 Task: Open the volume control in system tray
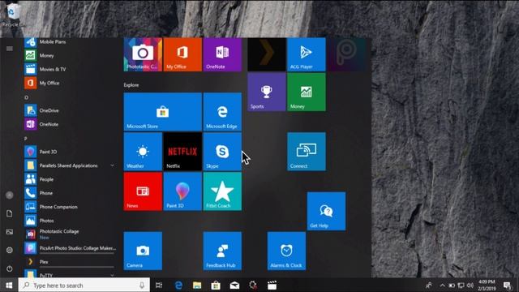coord(470,285)
